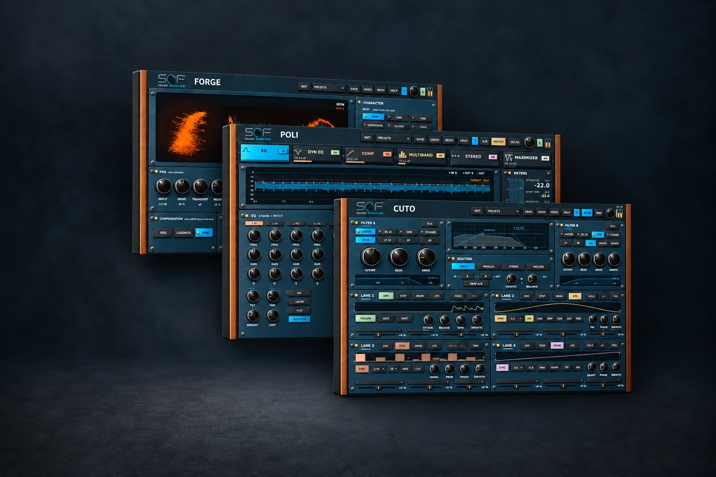This screenshot has width=716, height=477.
Task: Open the PRESETS dropdown in POLI
Action: tap(394, 138)
